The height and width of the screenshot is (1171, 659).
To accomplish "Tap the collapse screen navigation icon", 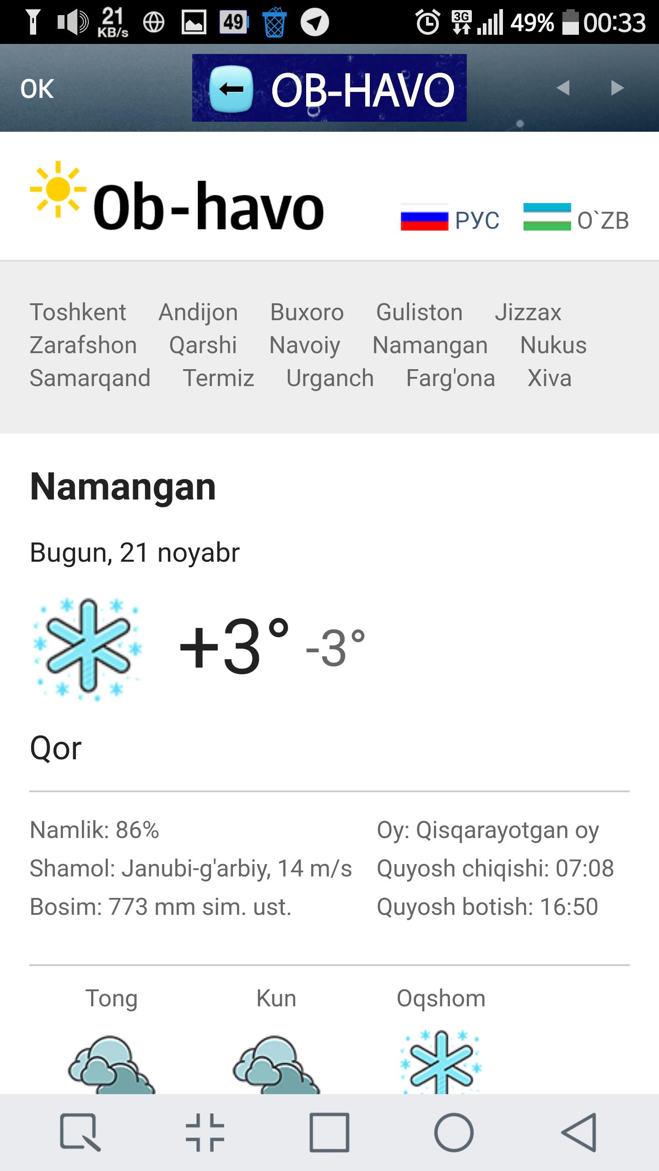I will point(205,1133).
